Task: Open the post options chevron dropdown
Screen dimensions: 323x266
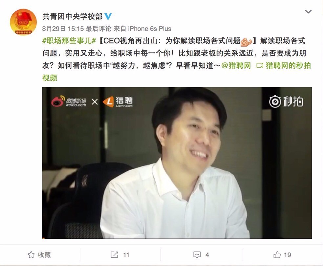Action: point(308,12)
